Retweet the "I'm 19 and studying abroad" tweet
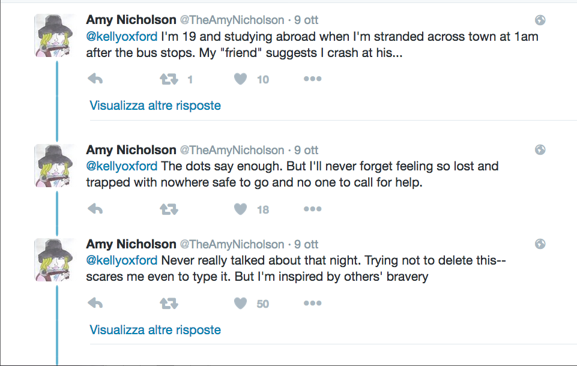The image size is (577, 366). [168, 79]
